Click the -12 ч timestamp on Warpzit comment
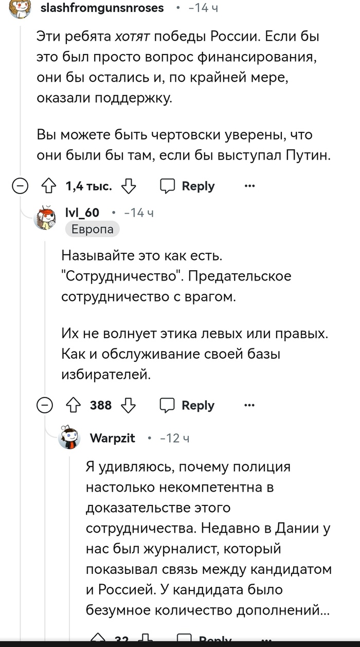360x647 pixels. 175,438
